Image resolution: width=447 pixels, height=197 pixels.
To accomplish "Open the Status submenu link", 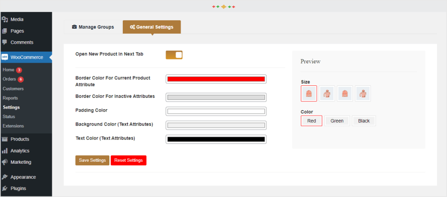I will 9,117.
